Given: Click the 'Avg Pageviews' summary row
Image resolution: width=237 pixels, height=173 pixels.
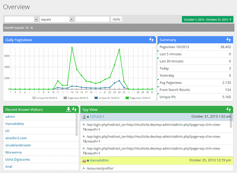Looking at the screenshot, I should pyautogui.click(x=195, y=83).
